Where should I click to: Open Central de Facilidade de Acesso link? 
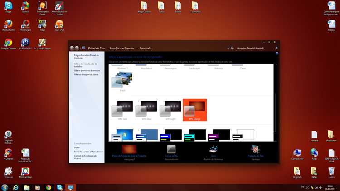[x=85, y=157]
